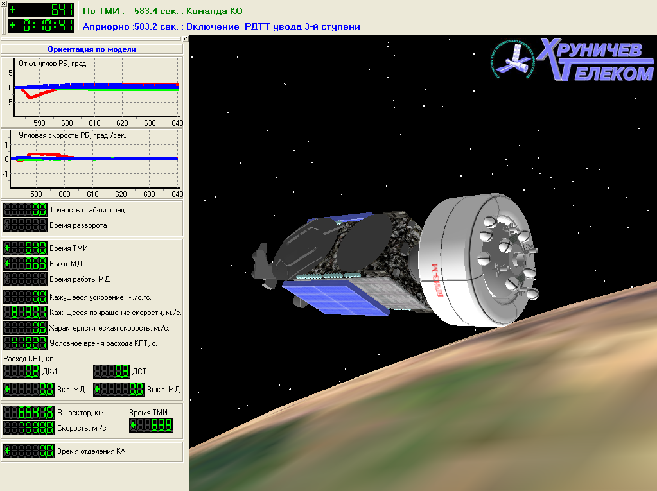Select the Условное время расхода КРТ readout
Screen dimensions: 657x491
(x=26, y=343)
